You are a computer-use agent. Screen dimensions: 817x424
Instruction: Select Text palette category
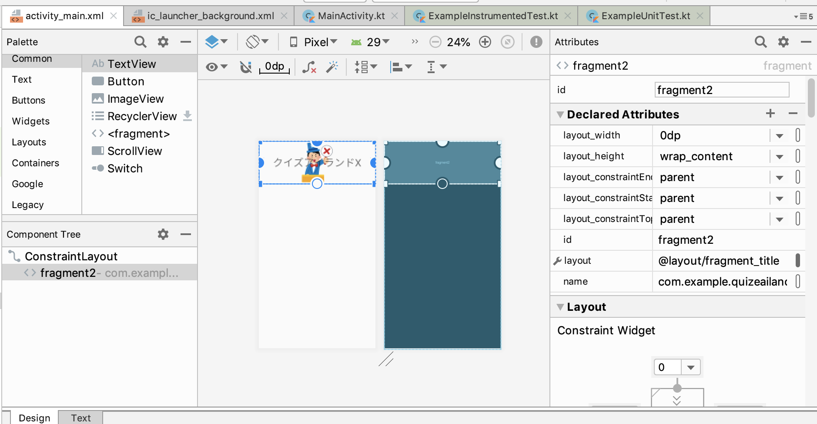tap(42, 79)
